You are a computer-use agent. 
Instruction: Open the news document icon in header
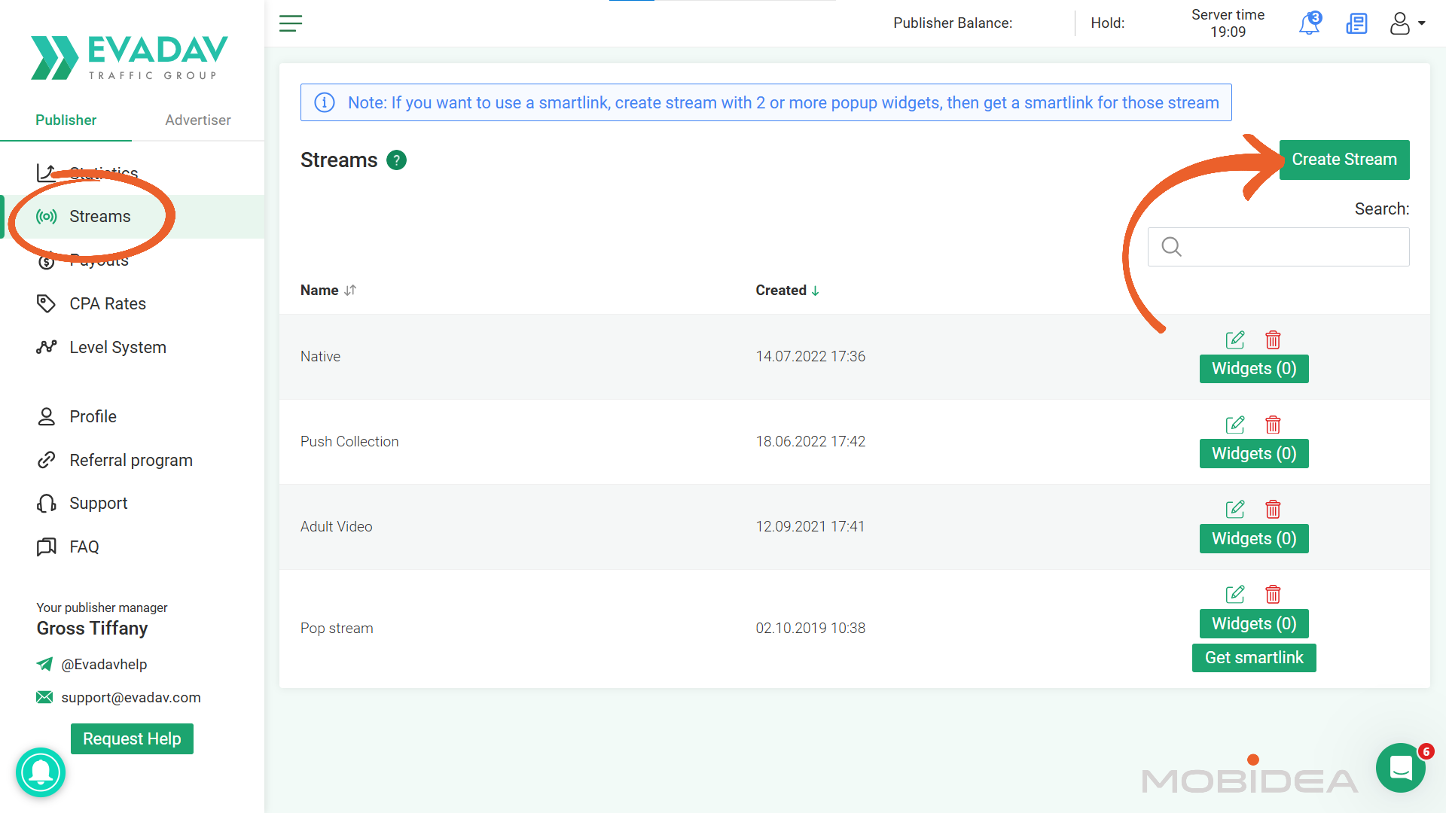(x=1356, y=23)
